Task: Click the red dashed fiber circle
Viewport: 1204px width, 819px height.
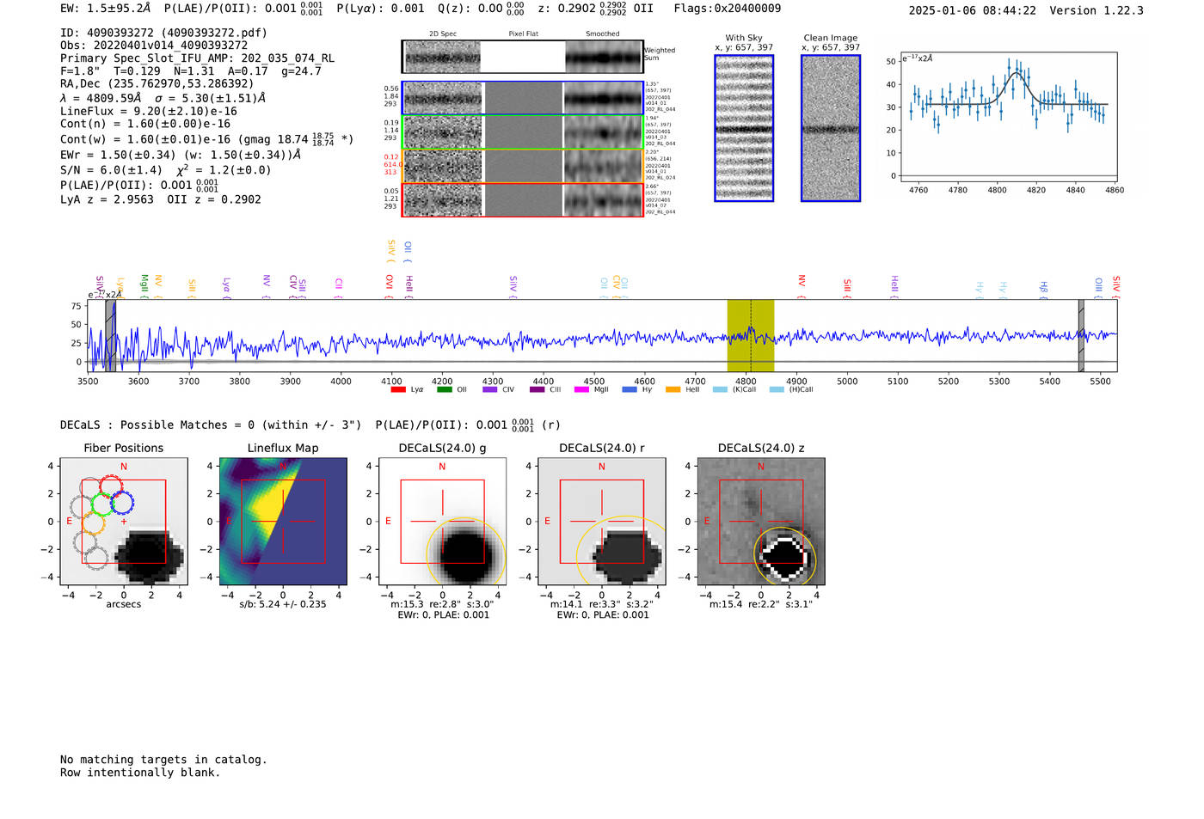Action: pos(111,486)
